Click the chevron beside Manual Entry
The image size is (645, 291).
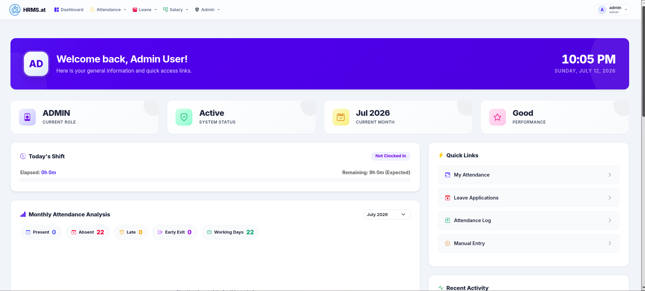(x=610, y=243)
